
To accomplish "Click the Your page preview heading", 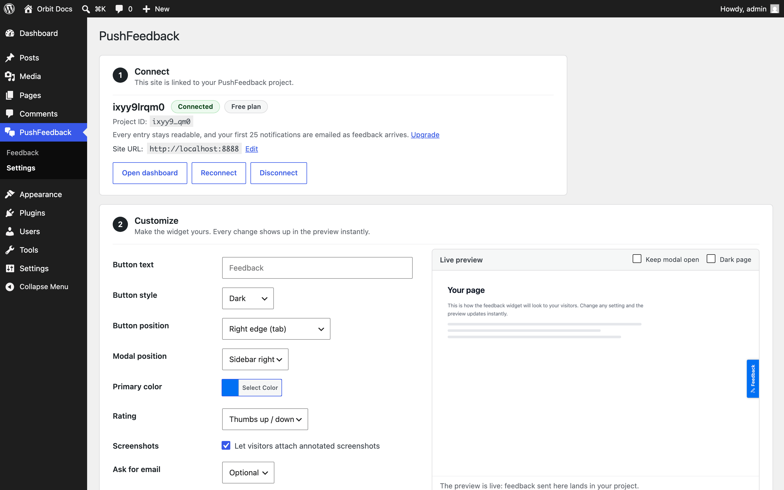I will tap(466, 290).
